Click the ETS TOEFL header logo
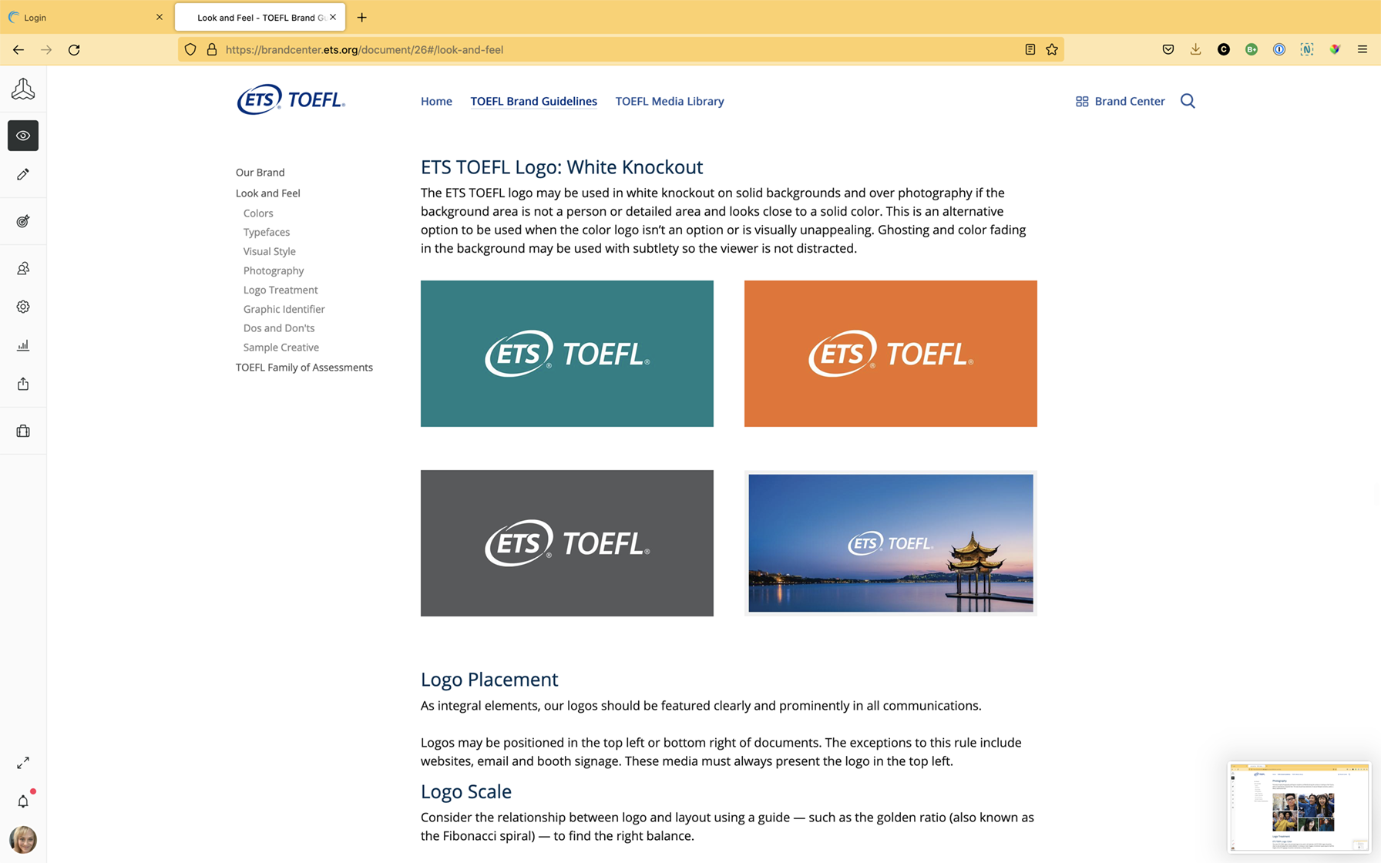The height and width of the screenshot is (863, 1381). pyautogui.click(x=291, y=99)
